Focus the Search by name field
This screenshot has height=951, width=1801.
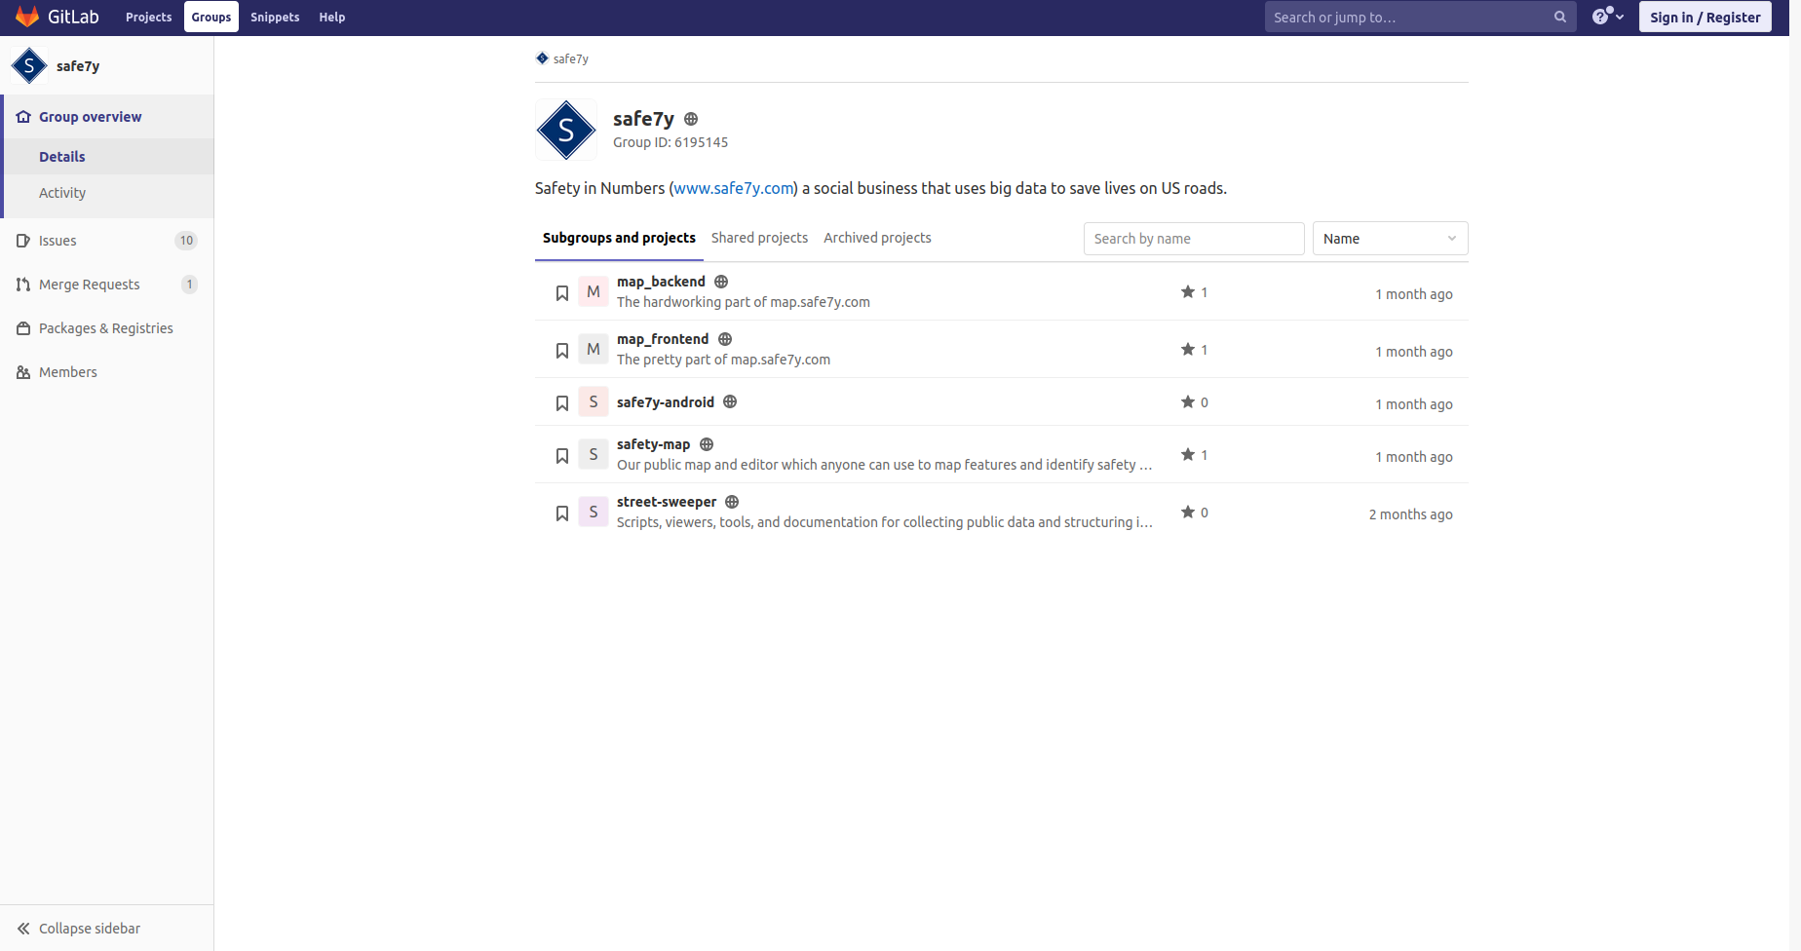point(1194,239)
